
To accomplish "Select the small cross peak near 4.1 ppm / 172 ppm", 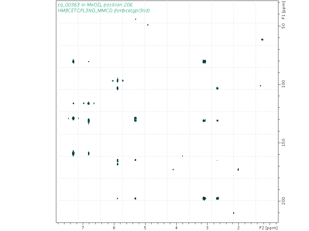I will click(173, 170).
